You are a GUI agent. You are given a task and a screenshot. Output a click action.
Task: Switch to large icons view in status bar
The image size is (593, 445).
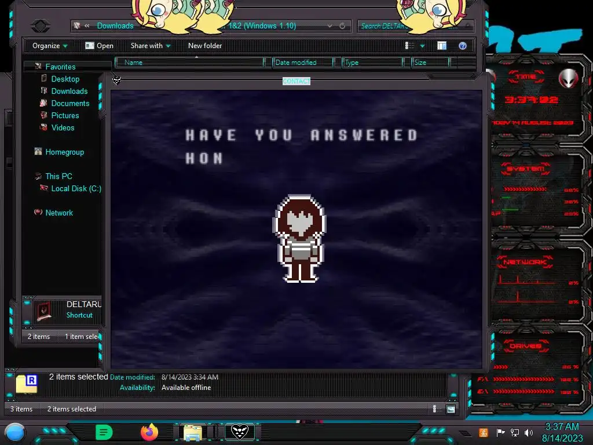(x=451, y=409)
